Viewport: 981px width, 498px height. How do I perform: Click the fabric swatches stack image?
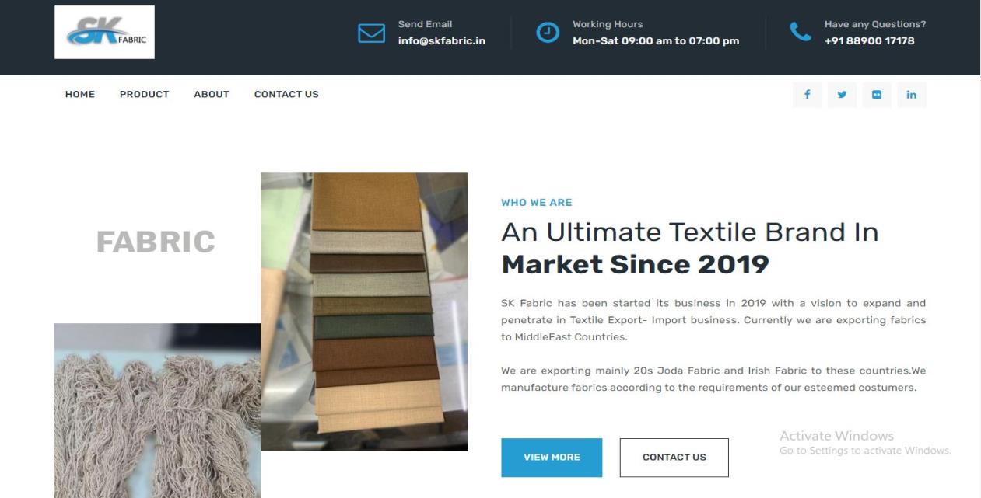click(x=364, y=312)
